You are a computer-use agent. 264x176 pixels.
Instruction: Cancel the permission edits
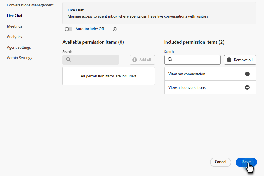pyautogui.click(x=221, y=162)
